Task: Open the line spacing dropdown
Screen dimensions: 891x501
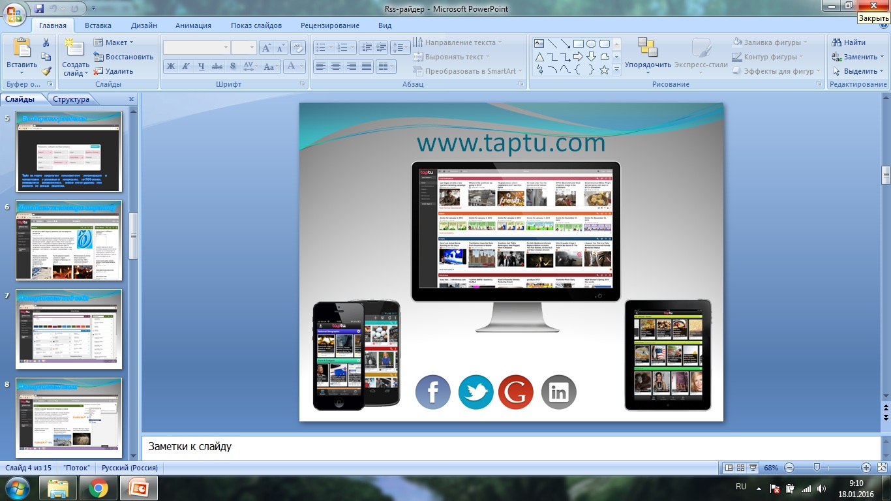Action: [x=401, y=48]
